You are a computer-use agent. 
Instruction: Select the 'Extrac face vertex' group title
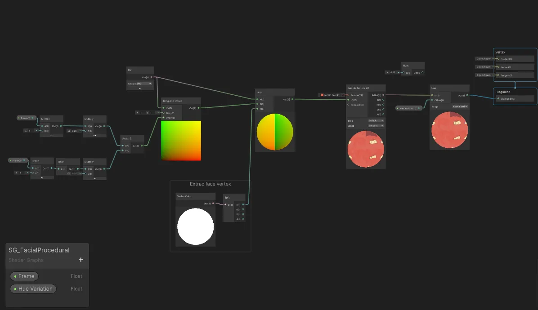[211, 184]
